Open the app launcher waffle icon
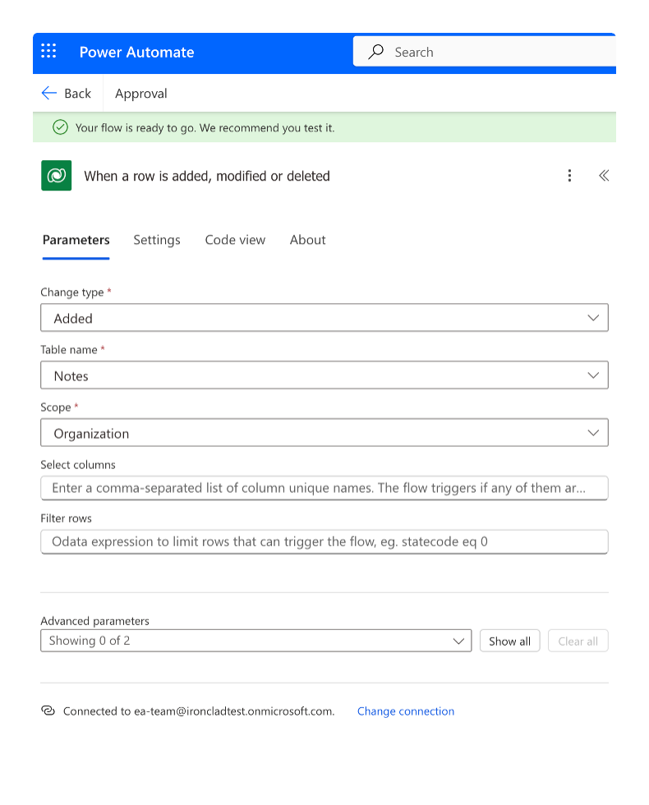The width and height of the screenshot is (649, 805). pos(48,51)
